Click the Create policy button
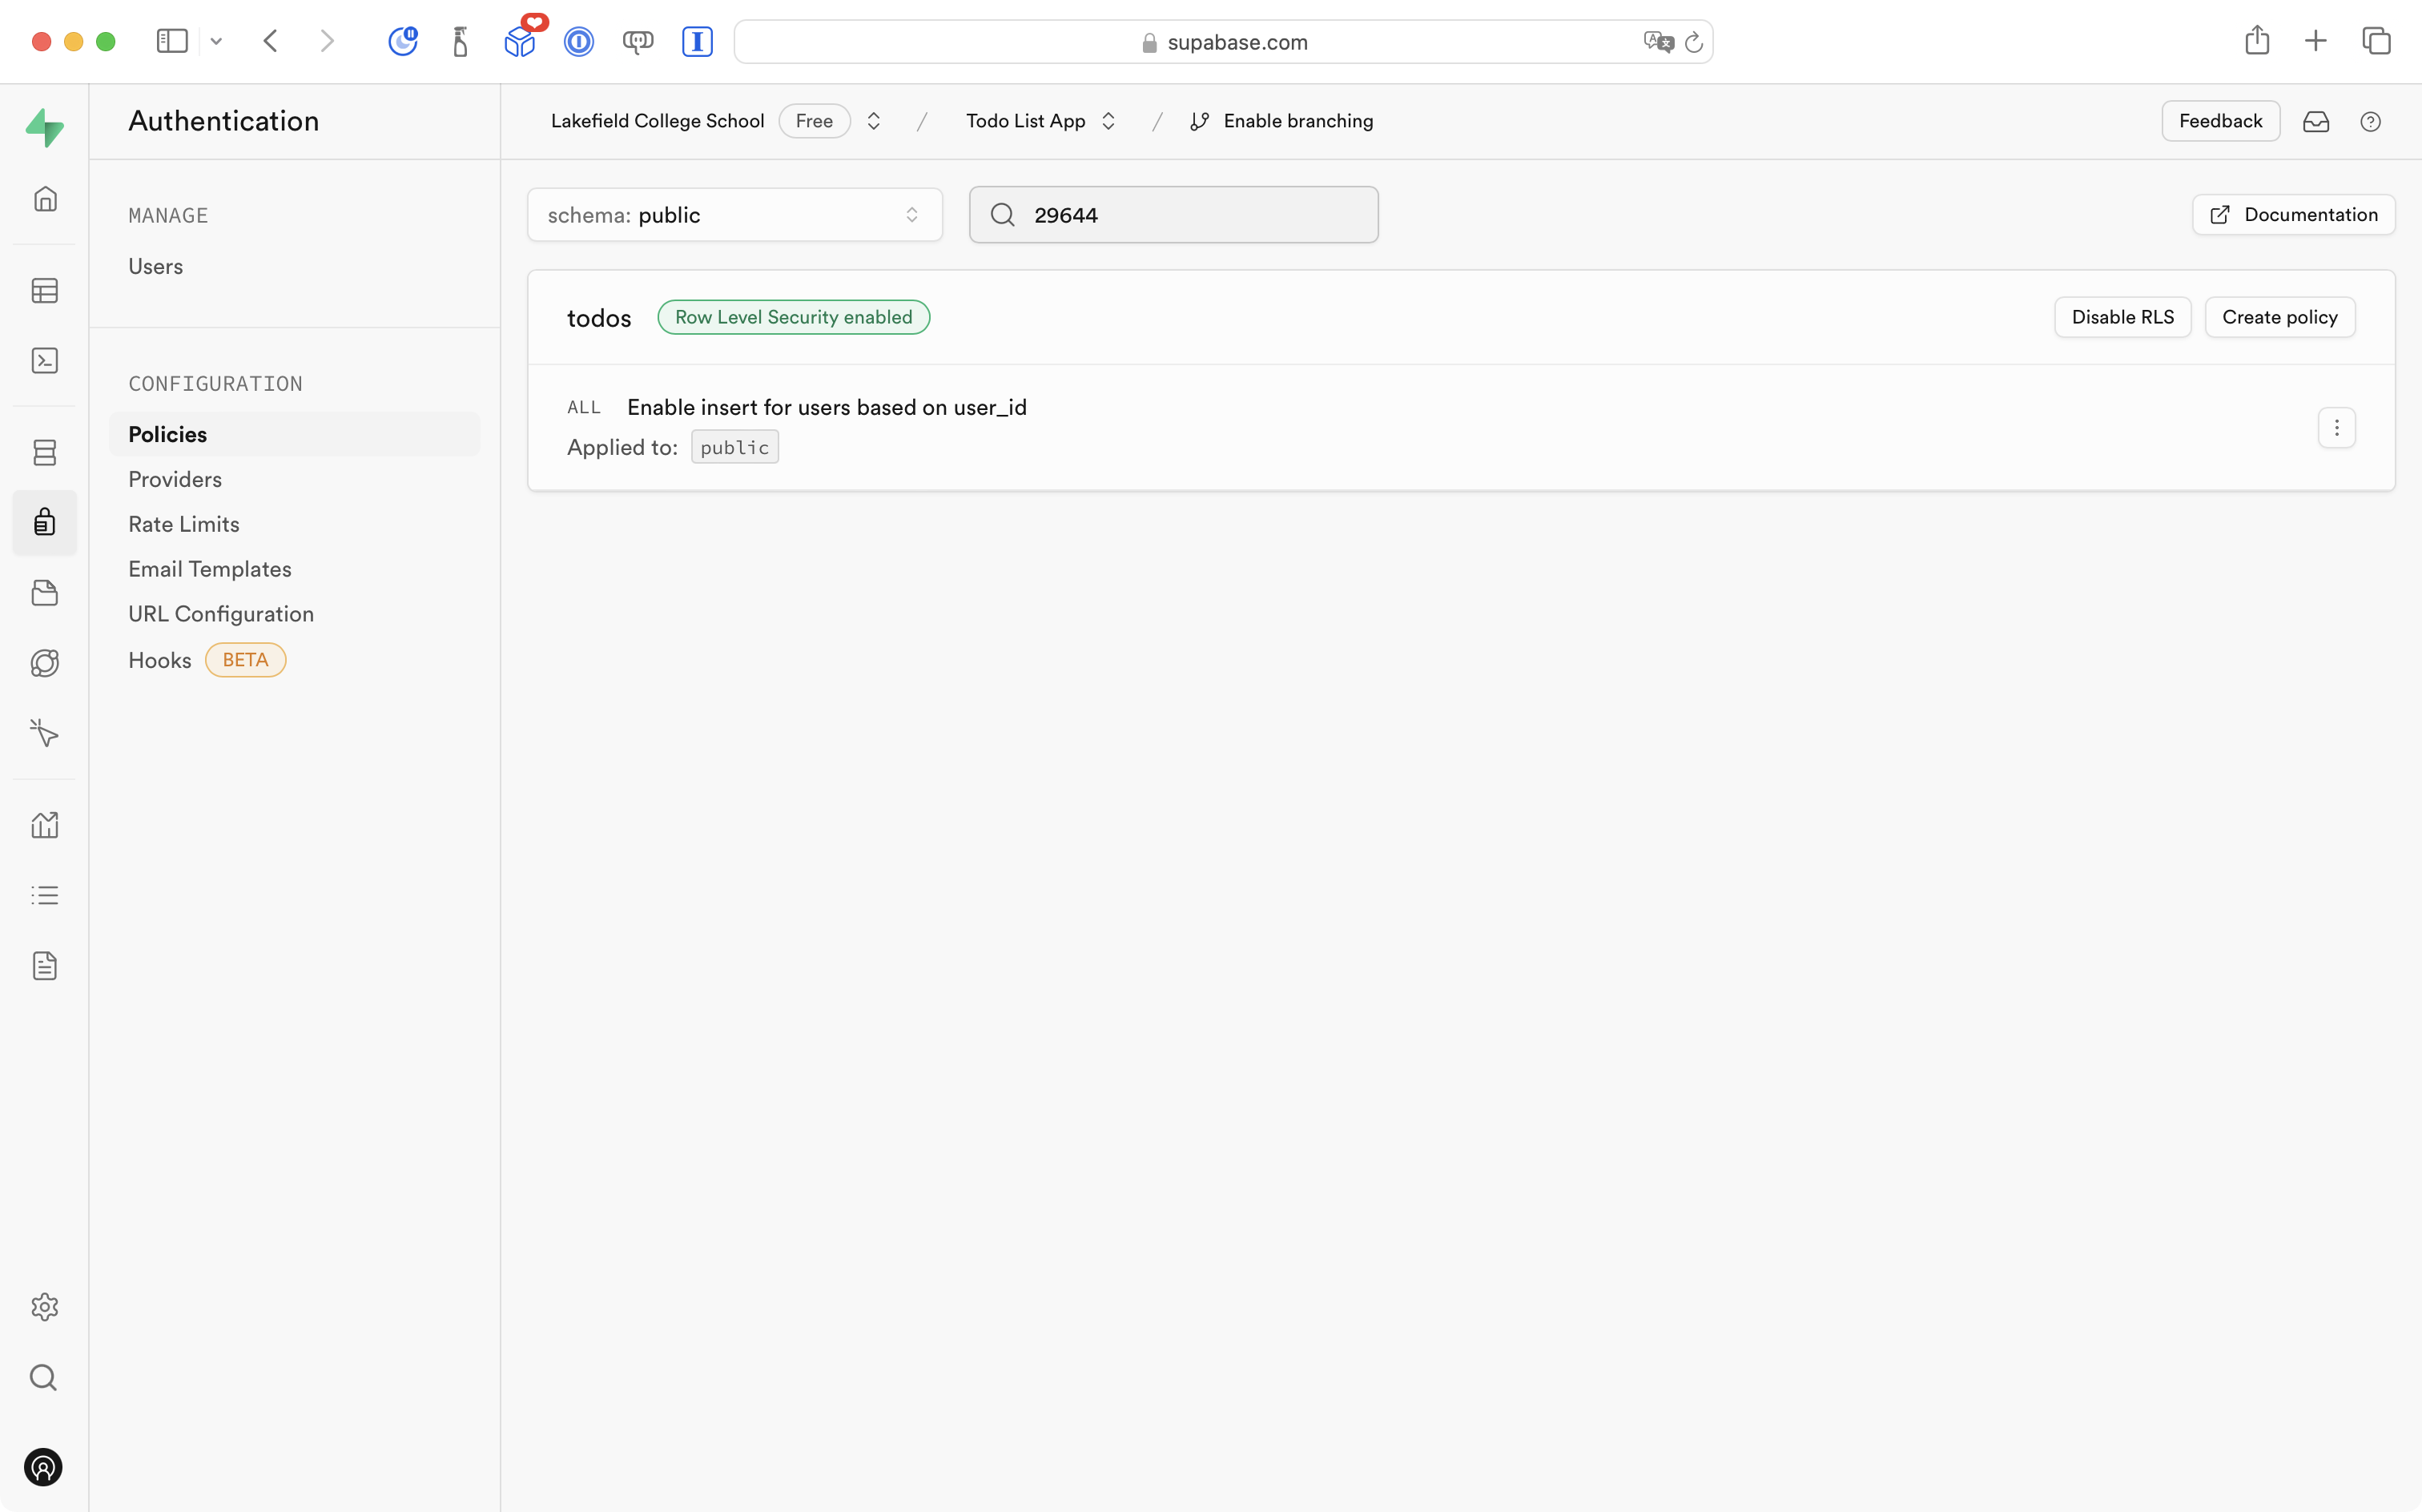The height and width of the screenshot is (1512, 2422). pos(2279,317)
